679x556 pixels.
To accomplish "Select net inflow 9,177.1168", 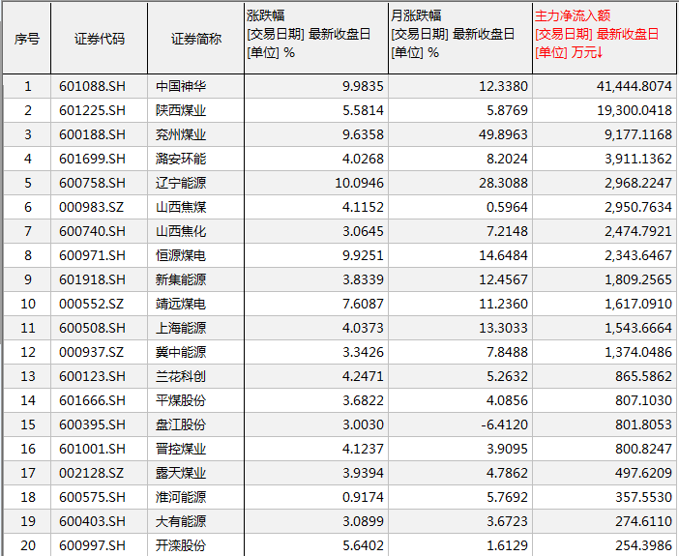I will tap(638, 134).
